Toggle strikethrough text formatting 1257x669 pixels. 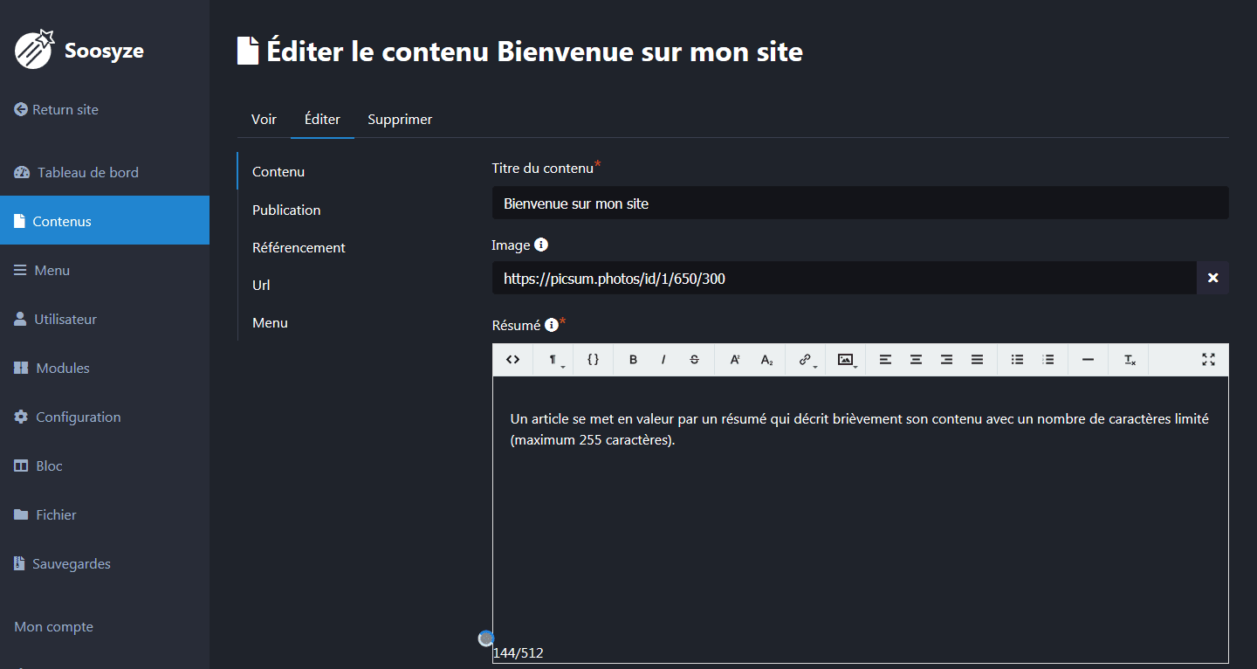pos(695,360)
